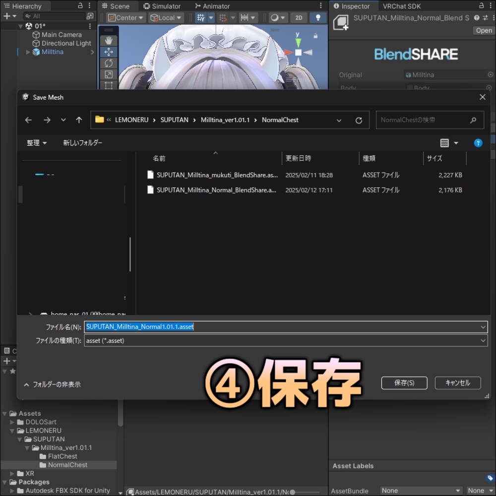This screenshot has width=496, height=496.
Task: Switch to the VRChat SDK tab
Action: pyautogui.click(x=401, y=6)
